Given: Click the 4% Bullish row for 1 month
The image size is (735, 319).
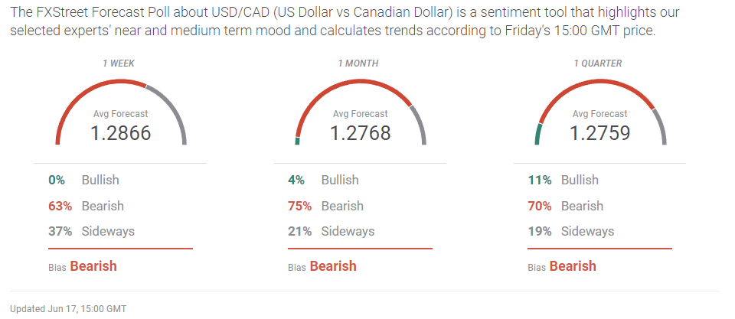Looking at the screenshot, I should tap(323, 180).
